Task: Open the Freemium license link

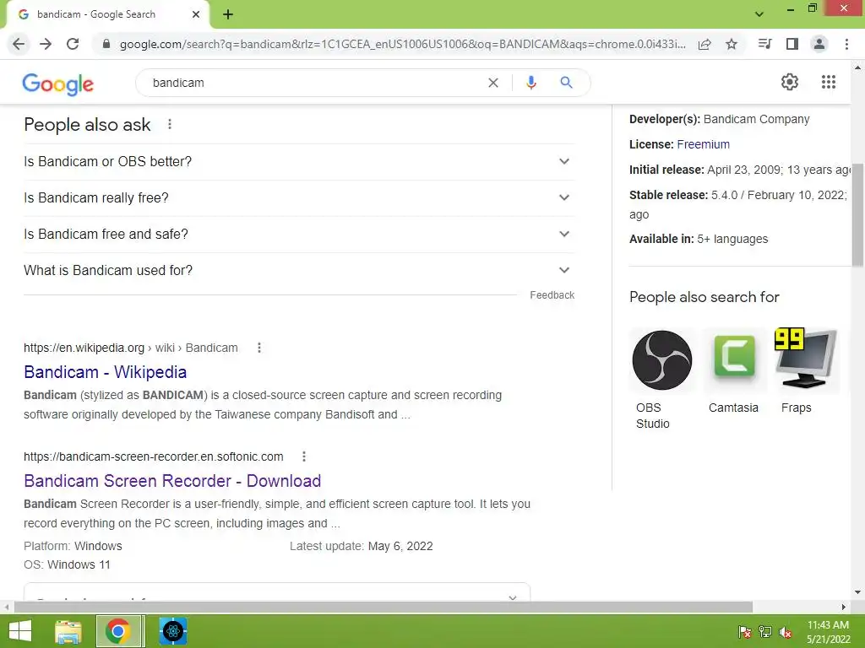Action: tap(703, 144)
